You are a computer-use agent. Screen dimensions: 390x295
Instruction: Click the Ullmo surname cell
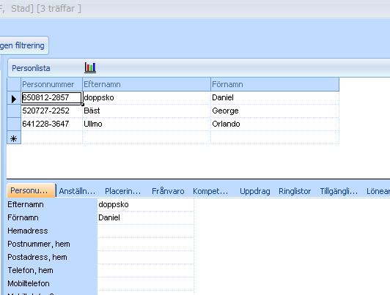[x=147, y=124]
